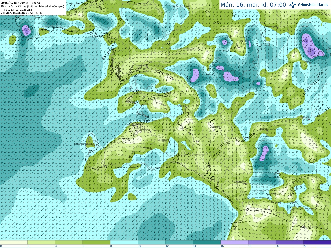This screenshot has height=248, width=331.
Task: Click the Straumsvík station label
Action: point(123,138)
